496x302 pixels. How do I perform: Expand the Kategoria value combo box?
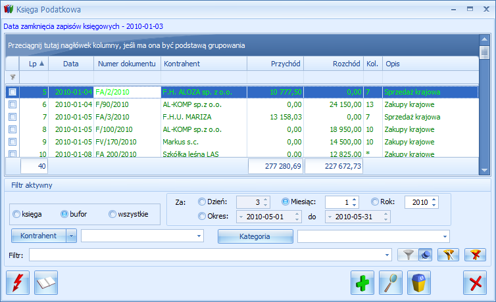point(445,236)
